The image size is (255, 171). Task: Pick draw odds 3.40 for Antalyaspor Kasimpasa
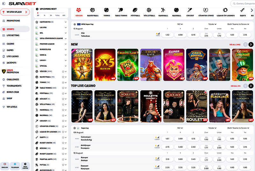click(x=180, y=147)
